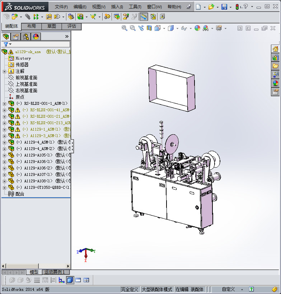The width and height of the screenshot is (281, 294).
Task: Expand the 注解 annotations node
Action: 4,72
